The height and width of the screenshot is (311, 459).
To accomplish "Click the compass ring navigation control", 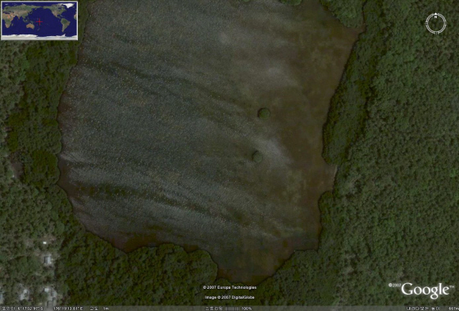I will click(x=436, y=24).
